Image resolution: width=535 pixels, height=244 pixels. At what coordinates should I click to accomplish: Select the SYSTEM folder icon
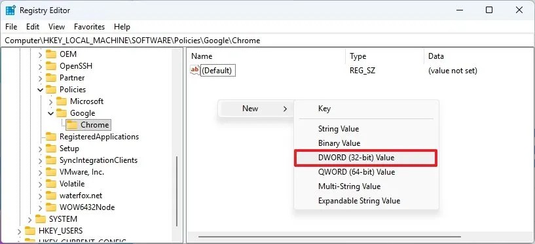click(x=40, y=218)
